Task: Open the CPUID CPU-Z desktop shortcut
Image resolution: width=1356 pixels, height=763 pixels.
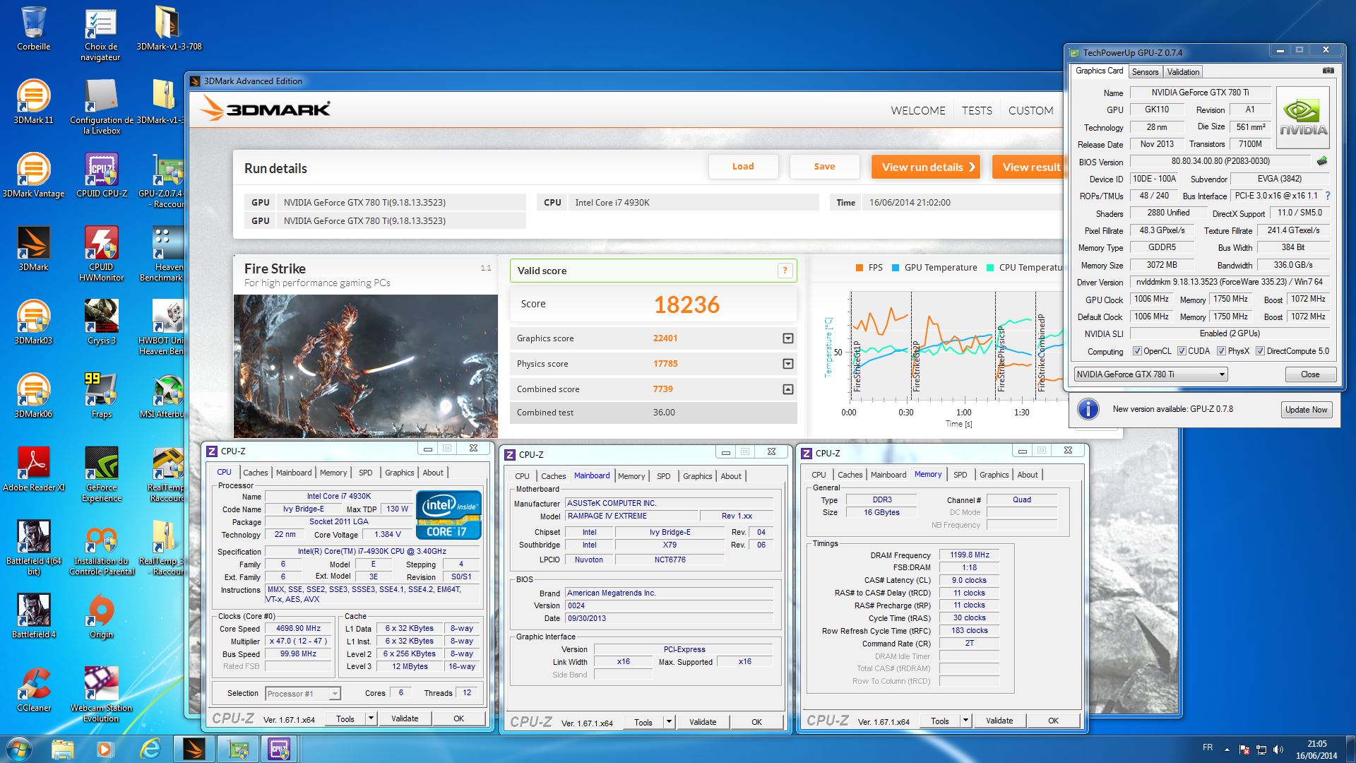Action: tap(101, 175)
